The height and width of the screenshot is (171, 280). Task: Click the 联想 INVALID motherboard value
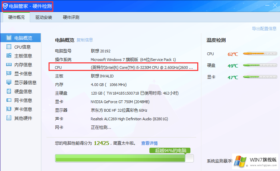(x=102, y=76)
